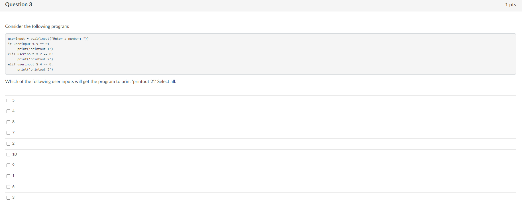Screen dimensions: 526x205
Task: Click the print('printout 2') code line
Action: tap(35, 59)
